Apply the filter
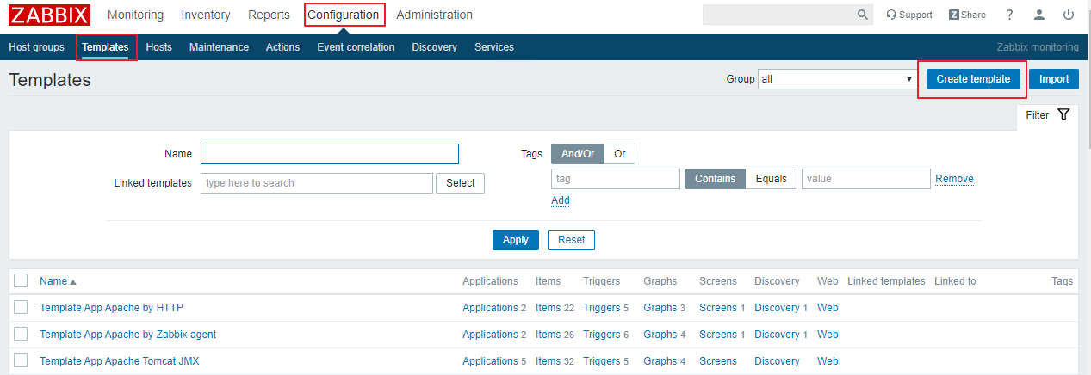 (x=516, y=240)
